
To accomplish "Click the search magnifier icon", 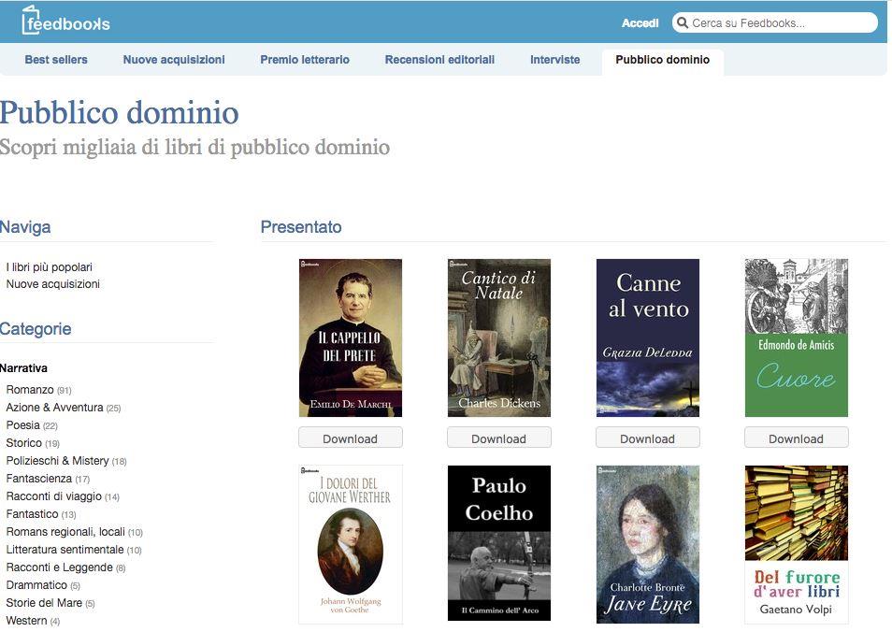I will tap(682, 23).
